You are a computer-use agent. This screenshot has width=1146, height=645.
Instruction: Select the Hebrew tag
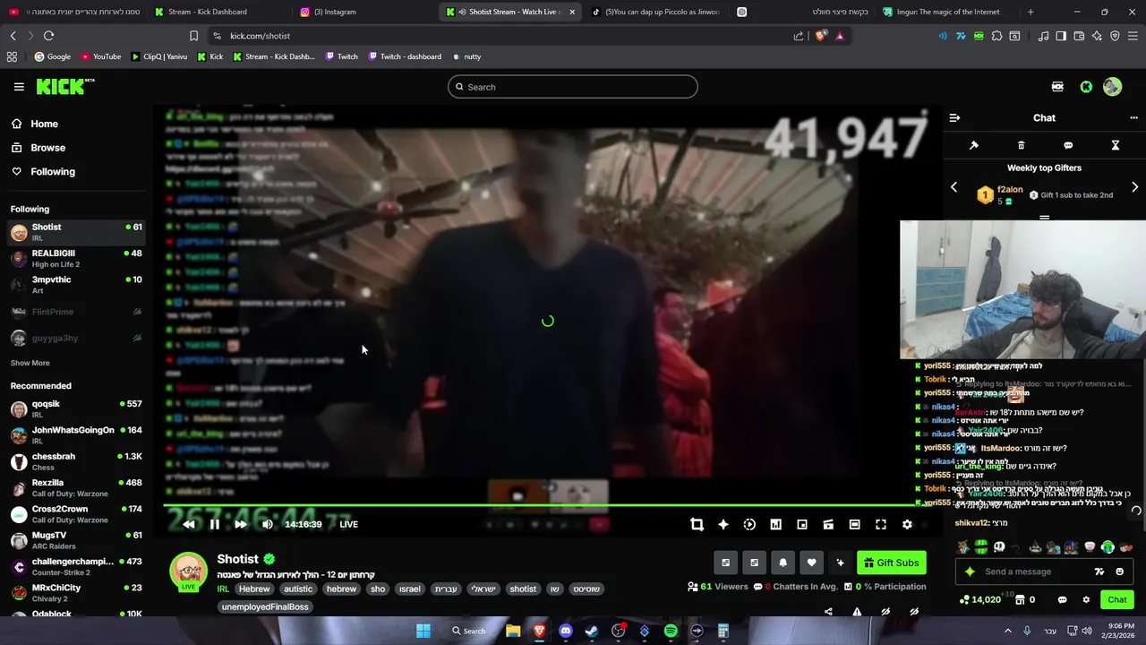253,589
